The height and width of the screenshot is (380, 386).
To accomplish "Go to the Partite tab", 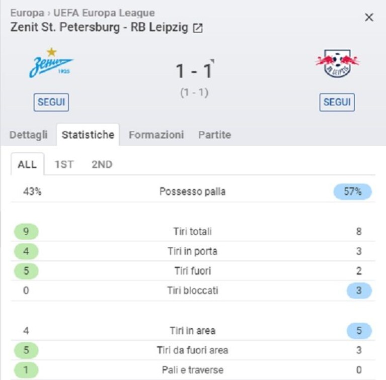I will pos(215,135).
